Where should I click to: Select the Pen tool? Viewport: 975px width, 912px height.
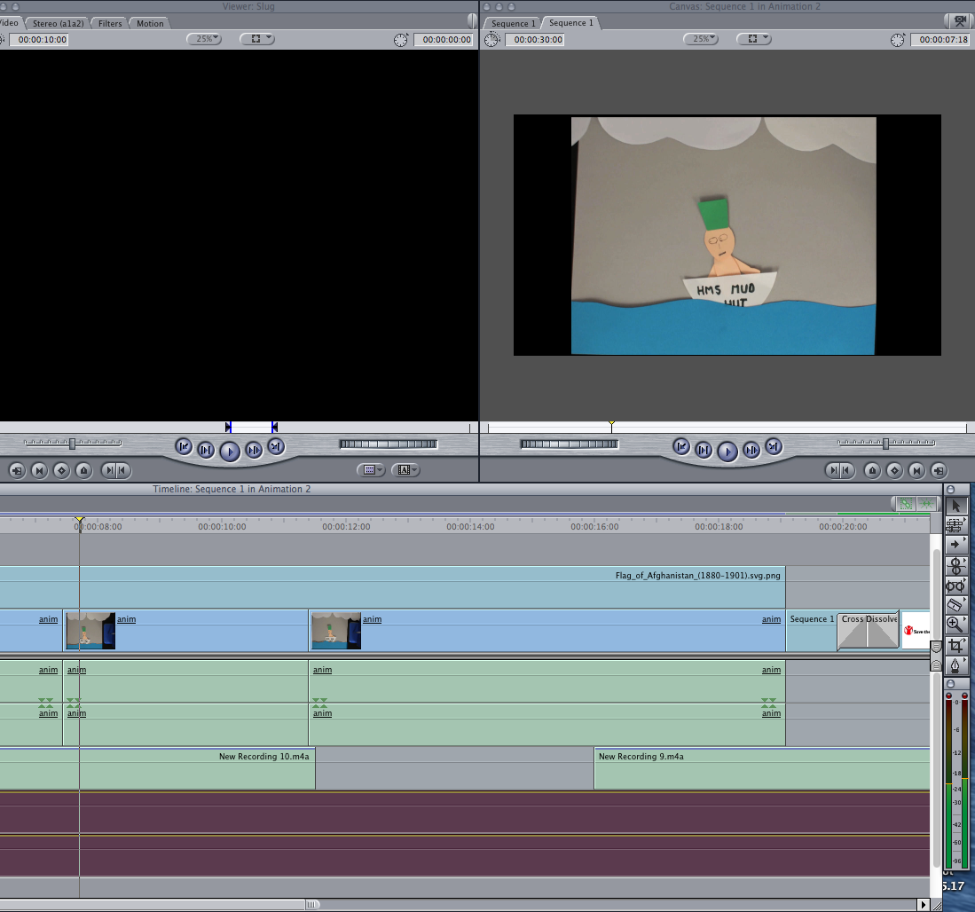955,665
